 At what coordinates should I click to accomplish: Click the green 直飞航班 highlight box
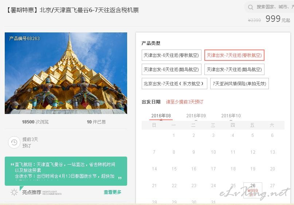(x=66, y=171)
